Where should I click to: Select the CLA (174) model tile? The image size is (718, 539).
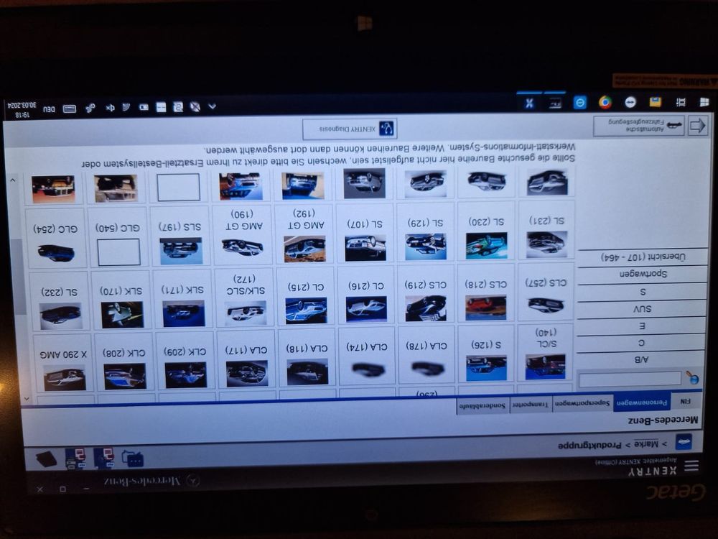tap(367, 356)
